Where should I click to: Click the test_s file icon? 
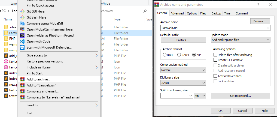point(6,90)
